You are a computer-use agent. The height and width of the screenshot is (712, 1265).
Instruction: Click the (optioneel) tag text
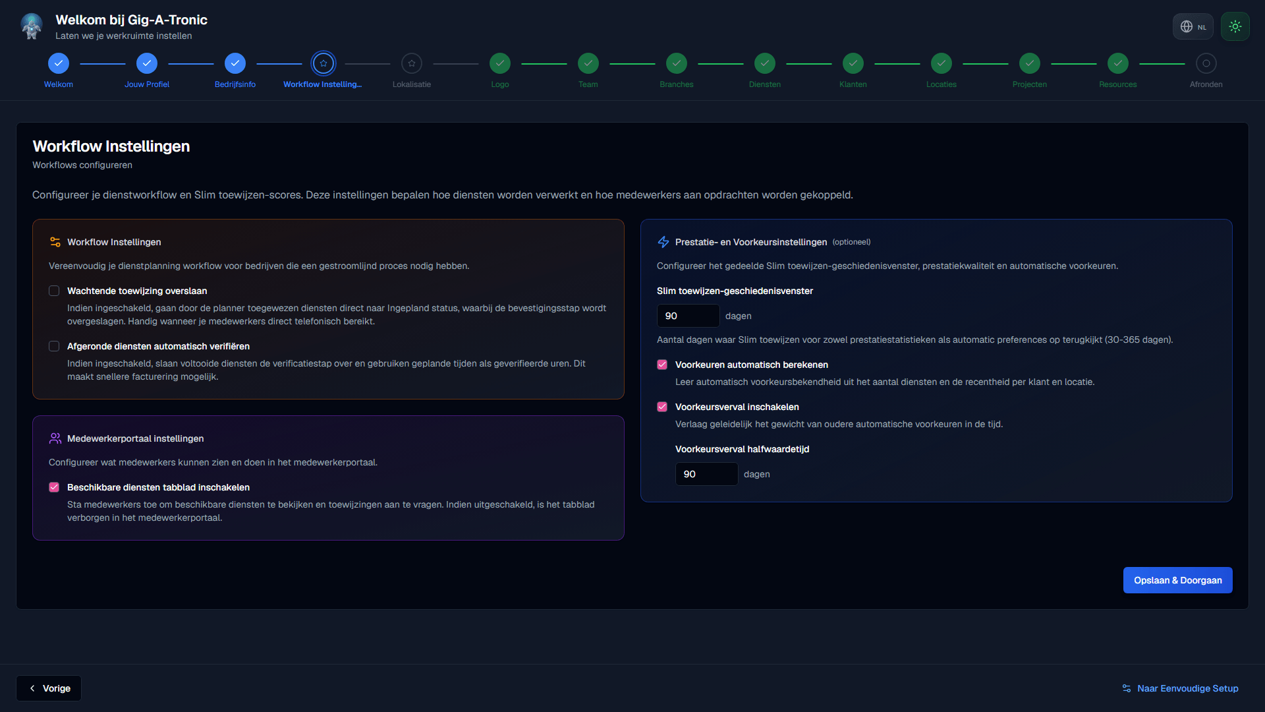(851, 242)
